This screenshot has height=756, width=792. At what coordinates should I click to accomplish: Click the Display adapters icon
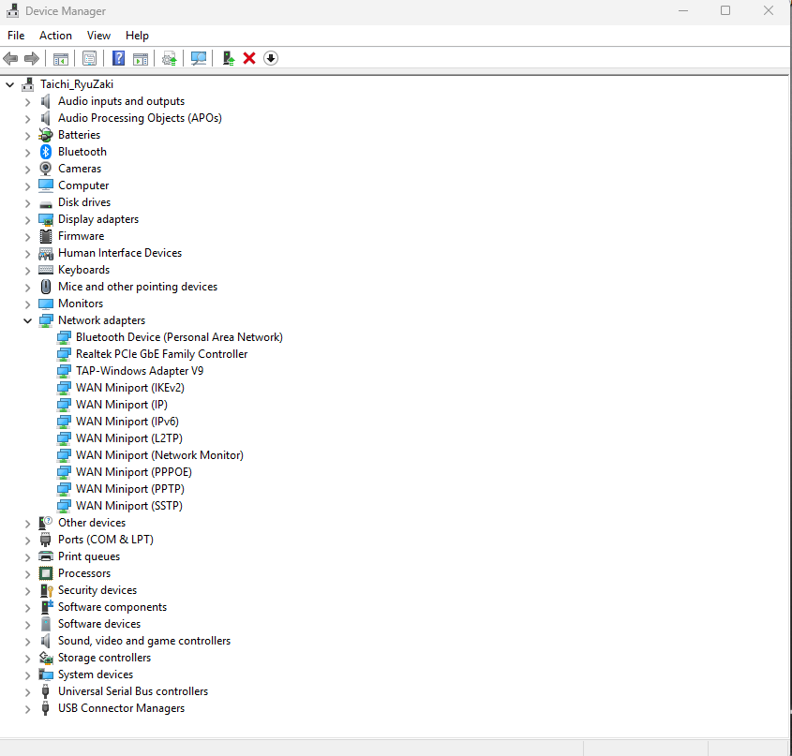tap(46, 219)
